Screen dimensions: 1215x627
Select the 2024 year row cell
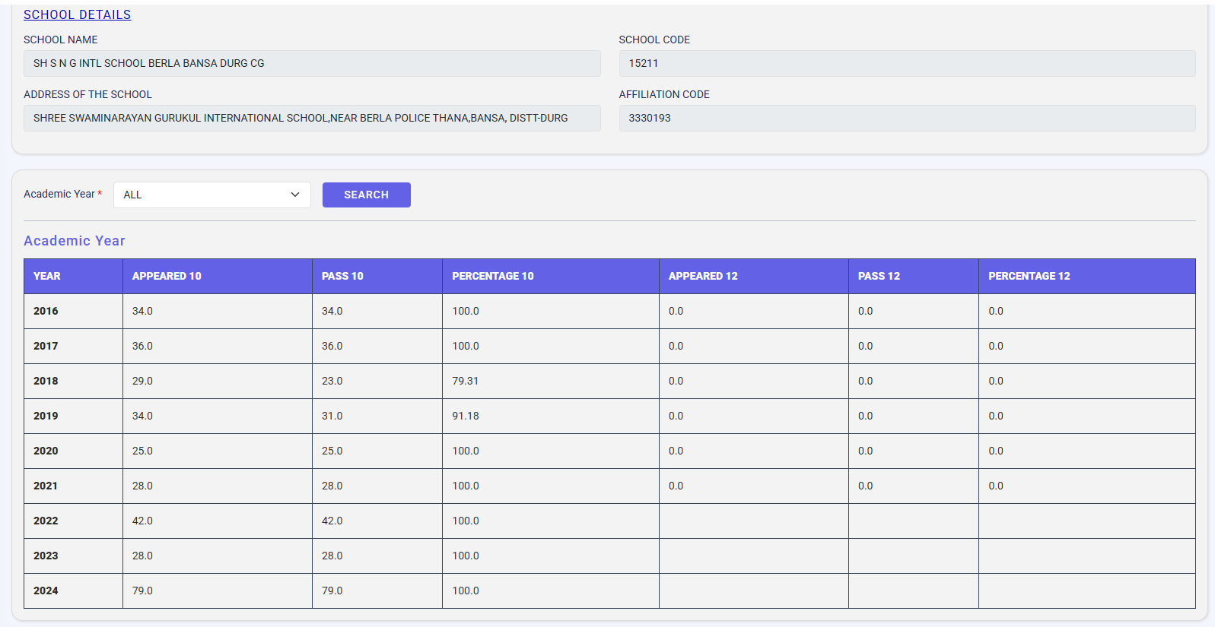click(x=46, y=591)
